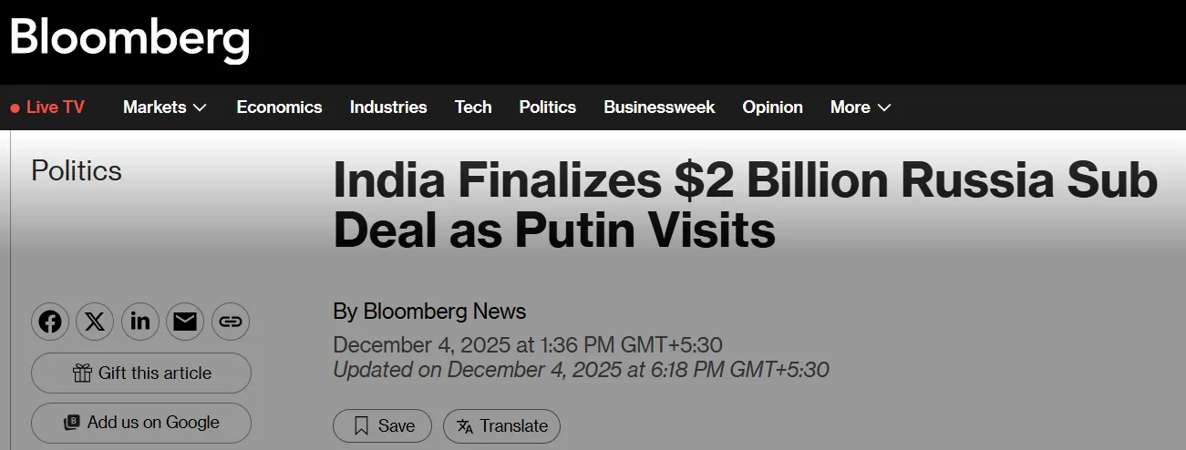1186x450 pixels.
Task: Click the Bloomberg logo
Action: coord(129,39)
